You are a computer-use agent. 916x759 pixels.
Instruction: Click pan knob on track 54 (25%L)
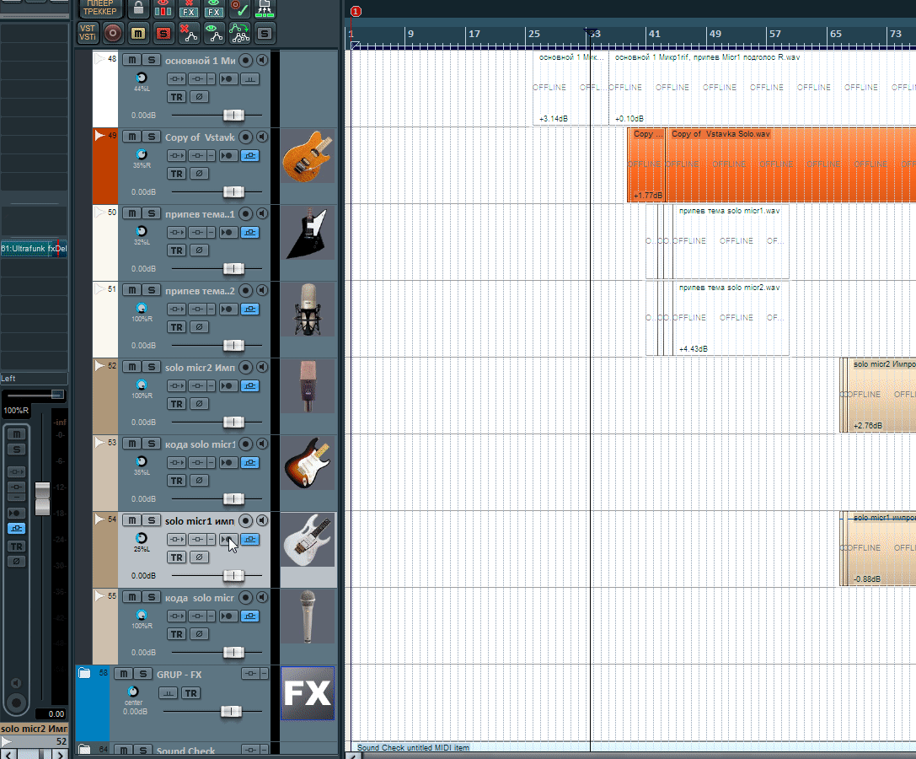(x=142, y=538)
